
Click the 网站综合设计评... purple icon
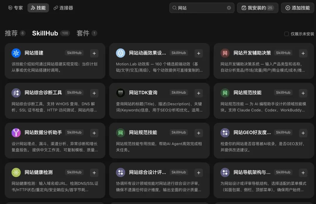click(x=121, y=173)
